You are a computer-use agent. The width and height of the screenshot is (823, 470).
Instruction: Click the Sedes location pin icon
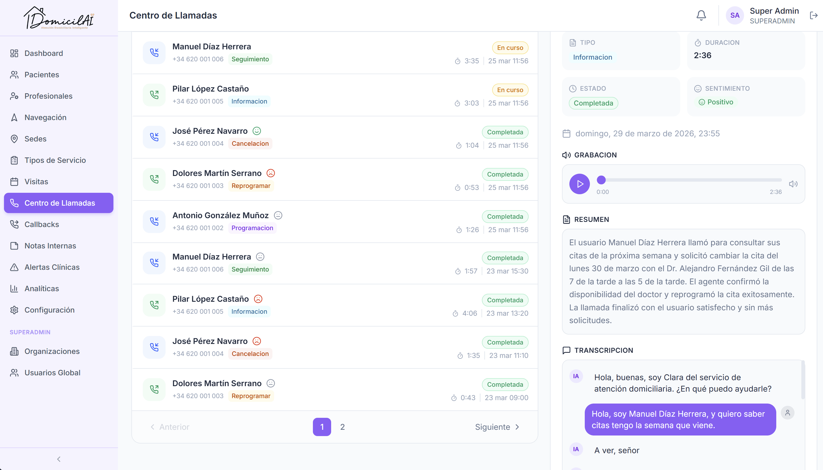(14, 139)
